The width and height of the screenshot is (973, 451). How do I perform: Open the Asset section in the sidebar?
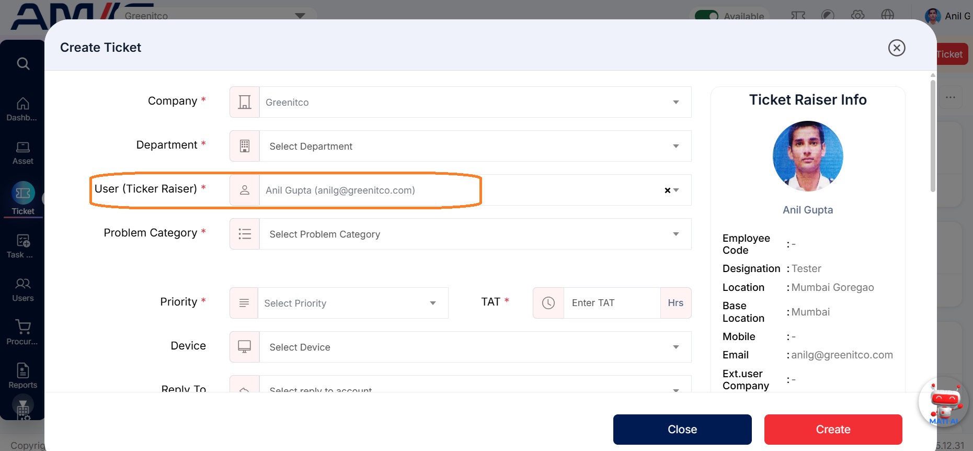coord(22,153)
